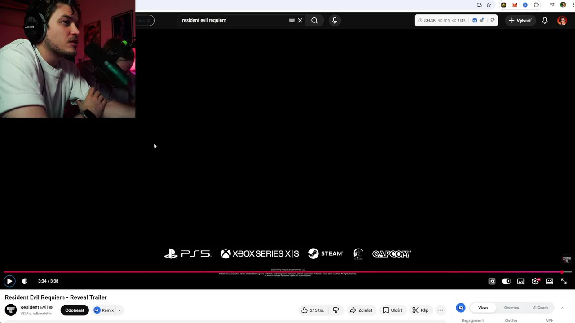Open the blue vidIQ browser extension
Viewport: 575px width, 323px height.
pyautogui.click(x=526, y=5)
